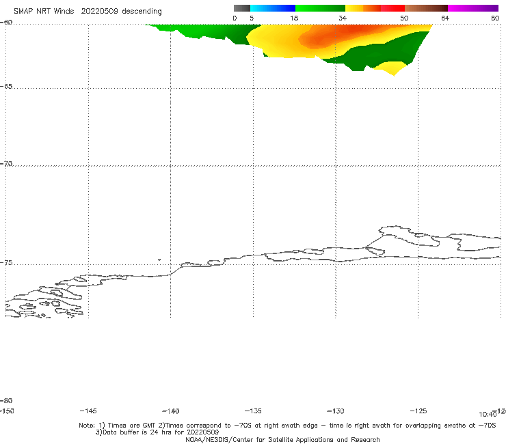Viewport: 506px width, 444px height.
Task: Click the brown segment of the color scale
Action: [426, 8]
